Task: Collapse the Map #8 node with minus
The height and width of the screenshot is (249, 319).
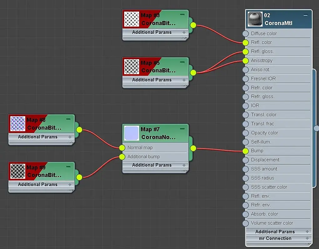Action: pyautogui.click(x=68, y=119)
